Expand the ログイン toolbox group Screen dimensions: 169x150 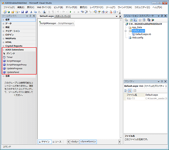pyautogui.click(x=3, y=35)
